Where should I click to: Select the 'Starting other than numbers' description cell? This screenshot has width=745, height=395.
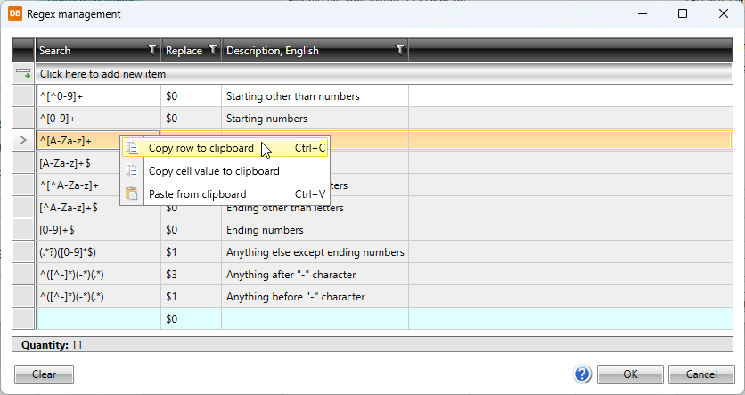pyautogui.click(x=292, y=95)
